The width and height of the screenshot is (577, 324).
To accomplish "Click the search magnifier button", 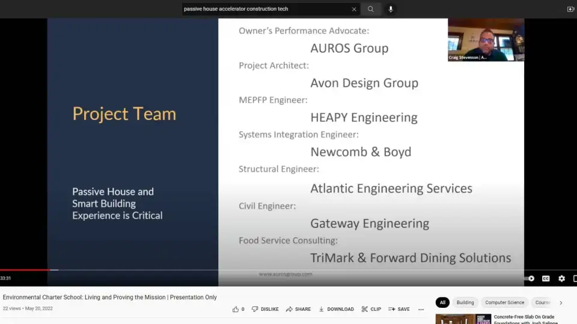I will point(371,9).
